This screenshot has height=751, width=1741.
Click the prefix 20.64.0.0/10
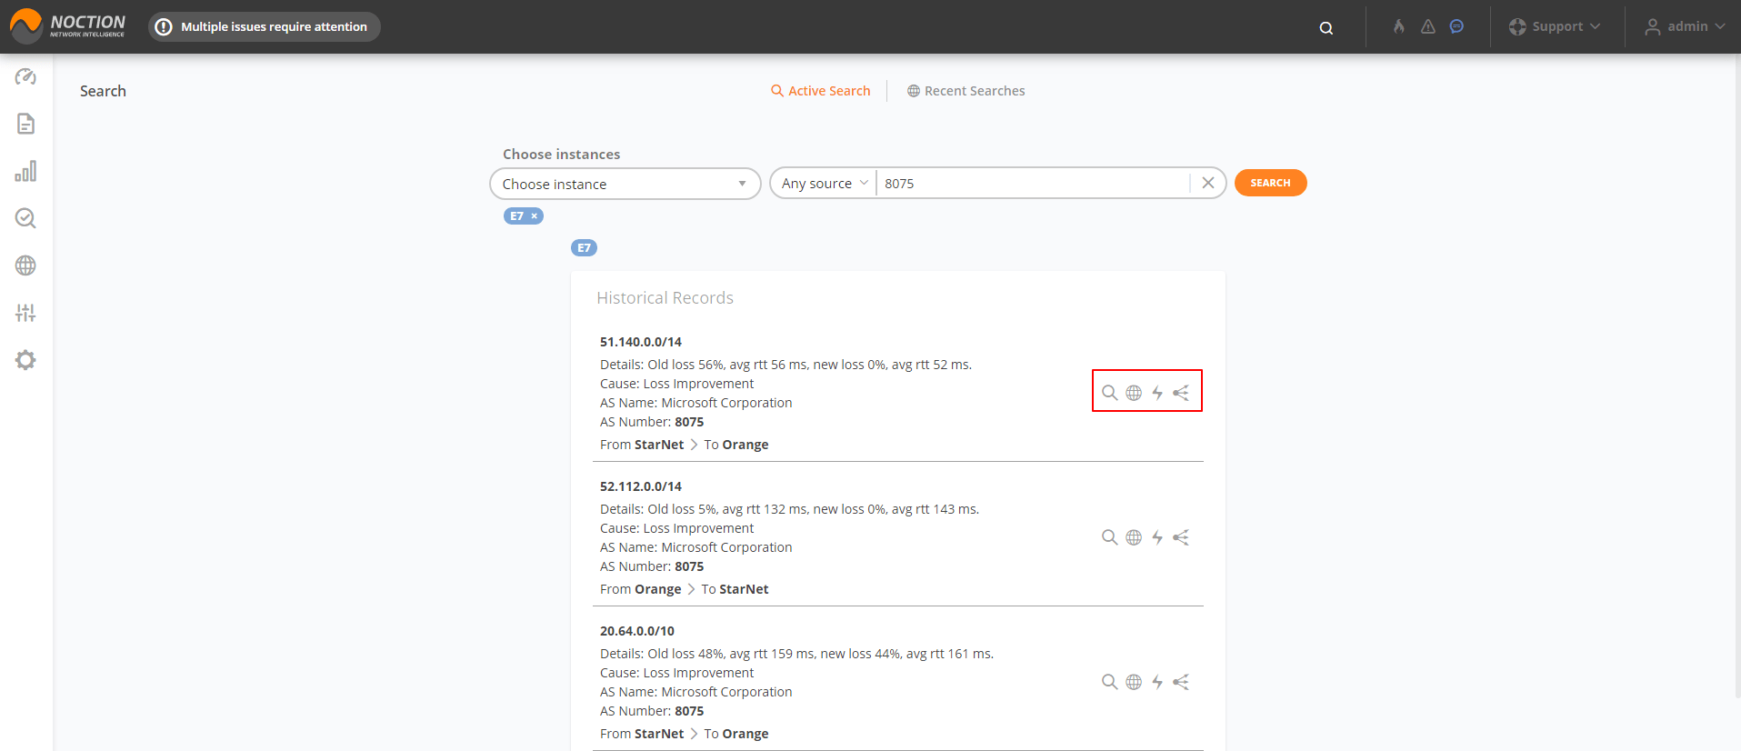(x=637, y=631)
